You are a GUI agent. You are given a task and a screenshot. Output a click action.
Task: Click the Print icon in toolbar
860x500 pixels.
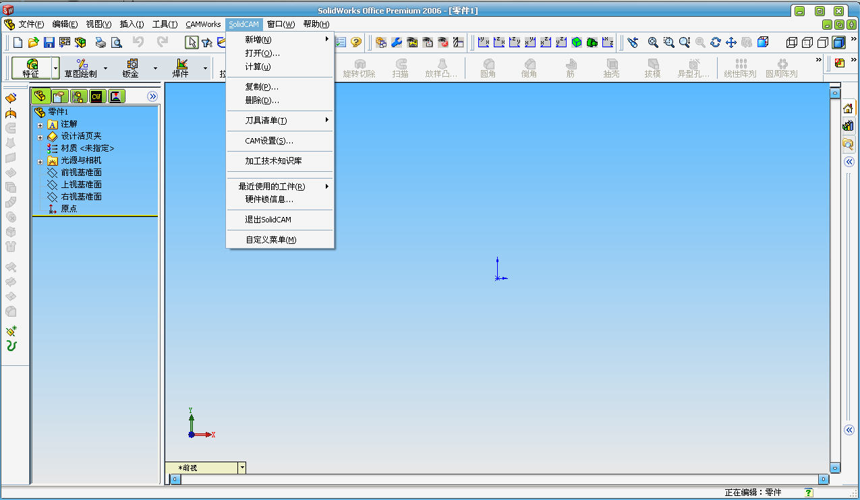(x=101, y=42)
